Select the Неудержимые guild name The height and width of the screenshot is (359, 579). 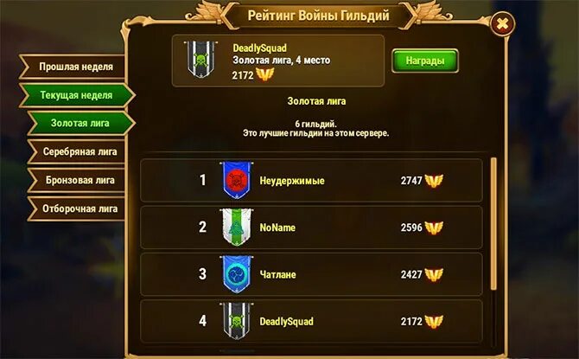(292, 181)
